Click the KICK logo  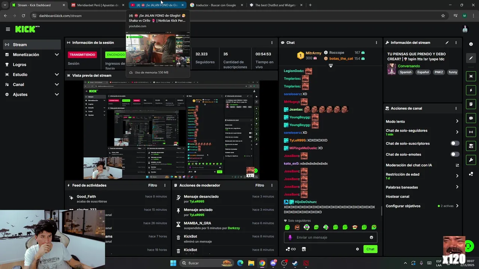click(27, 29)
